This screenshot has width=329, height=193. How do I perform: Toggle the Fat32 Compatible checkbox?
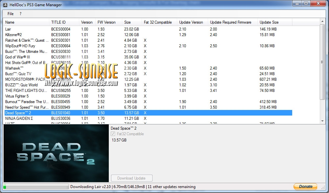coord(113,134)
